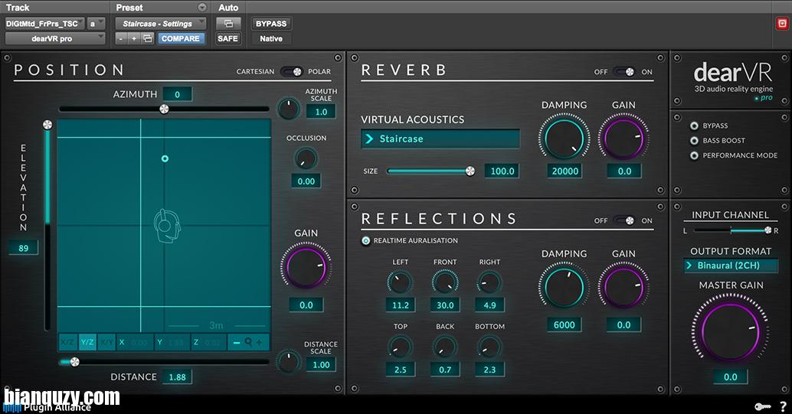The image size is (792, 414).
Task: Click the BYPASS button in header
Action: click(x=270, y=24)
